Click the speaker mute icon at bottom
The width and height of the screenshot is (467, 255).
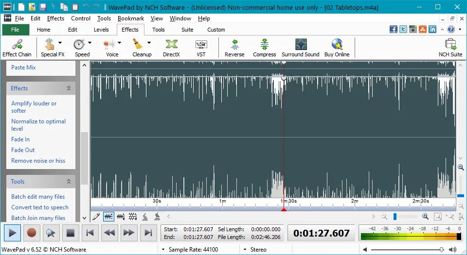365,250
